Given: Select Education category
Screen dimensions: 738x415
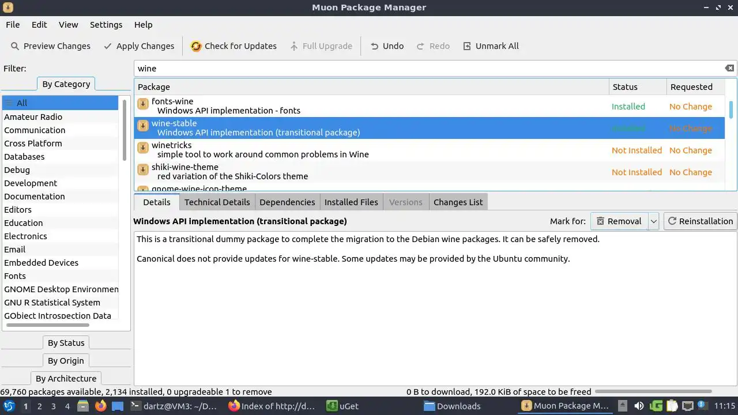Looking at the screenshot, I should [60, 223].
